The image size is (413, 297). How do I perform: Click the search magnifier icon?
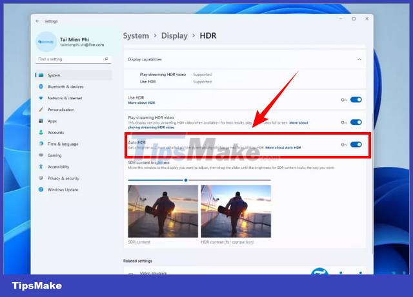pyautogui.click(x=106, y=59)
